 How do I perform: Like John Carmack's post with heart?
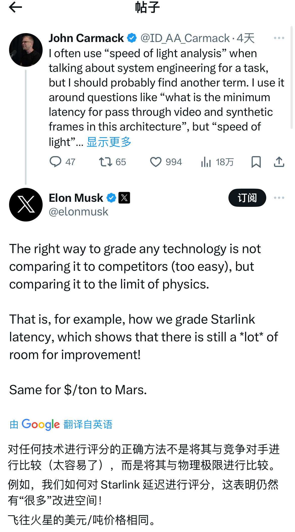166,162
